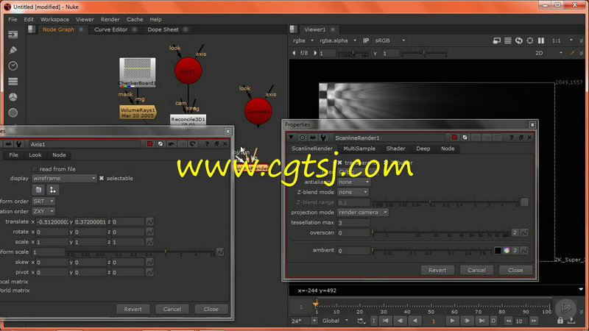Open the Image nodes toolbar icon
589x331 pixels.
(x=13, y=35)
